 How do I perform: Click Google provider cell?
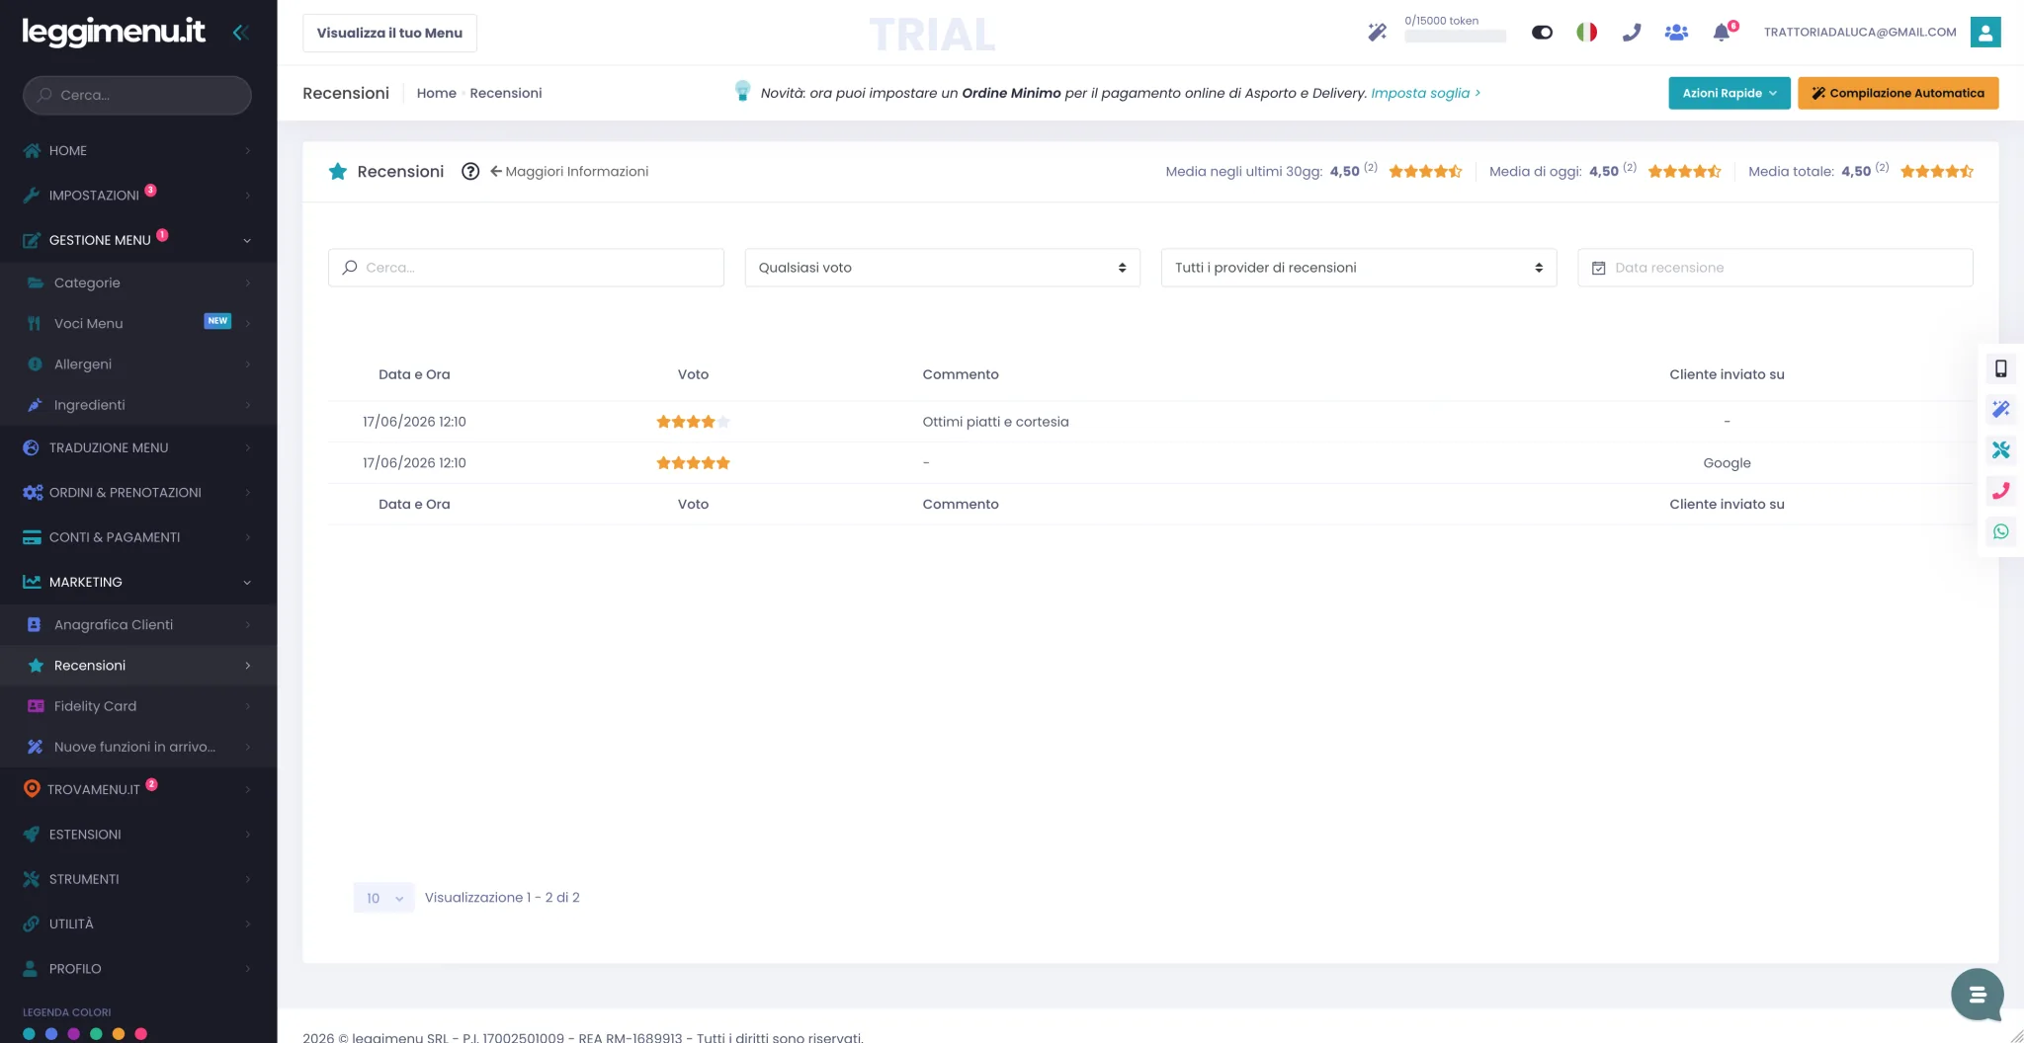coord(1727,463)
